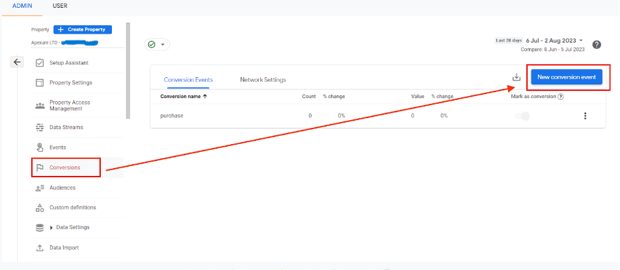Open Custom definitions in the sidebar
The image size is (620, 270).
[72, 207]
